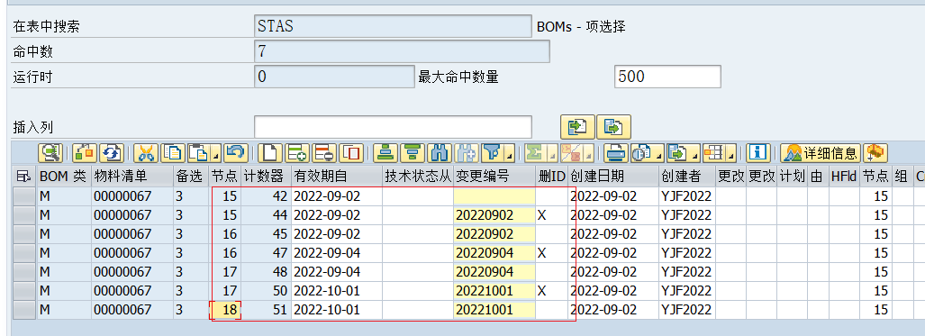Screen dimensions: 925x336
Task: Click the Check entries toolbar icon
Action: (84, 153)
